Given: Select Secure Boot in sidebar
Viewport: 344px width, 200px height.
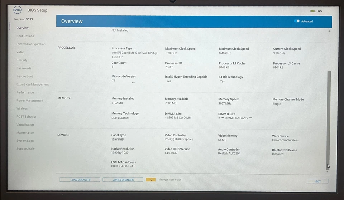Looking at the screenshot, I should pos(25,76).
